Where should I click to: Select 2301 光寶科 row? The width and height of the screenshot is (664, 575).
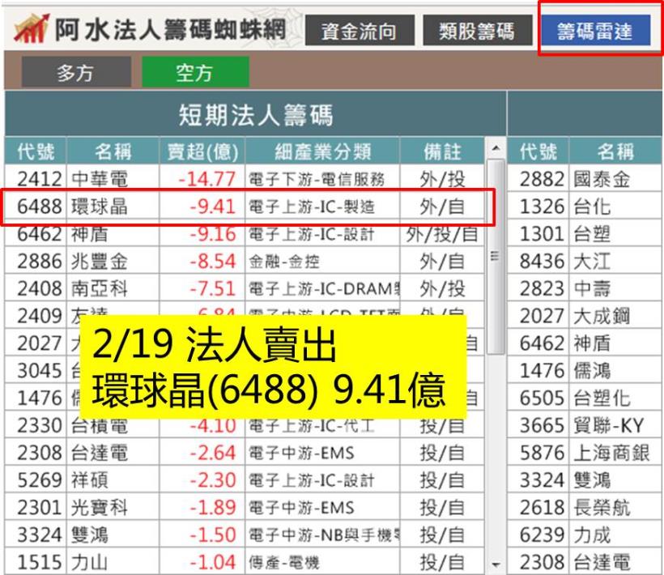click(245, 507)
